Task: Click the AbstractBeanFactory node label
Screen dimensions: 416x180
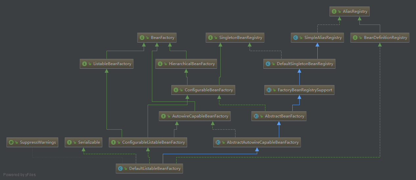Action: coord(285,116)
